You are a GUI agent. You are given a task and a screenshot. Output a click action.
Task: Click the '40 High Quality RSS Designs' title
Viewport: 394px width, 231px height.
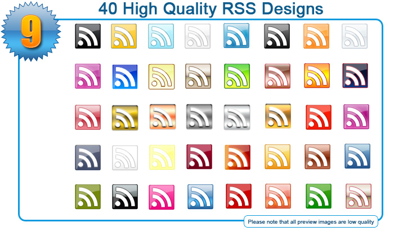211,9
